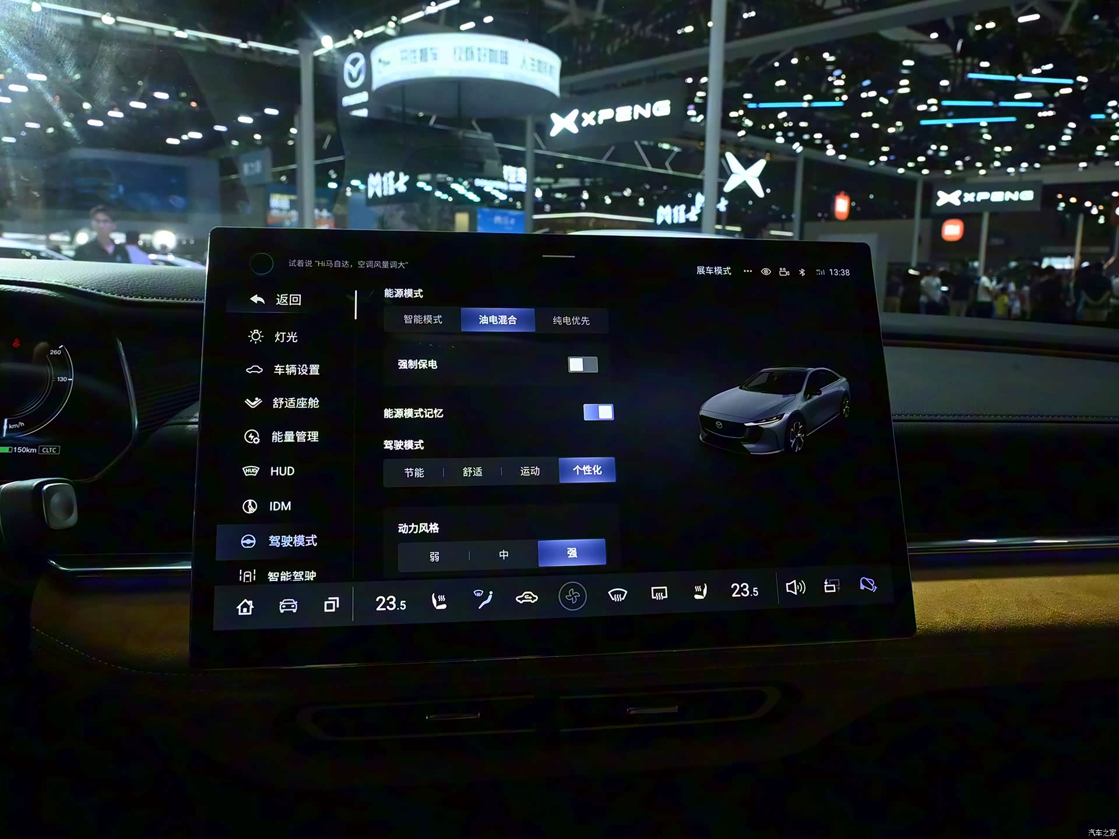Open recent apps overview icon
This screenshot has width=1119, height=839.
[331, 605]
